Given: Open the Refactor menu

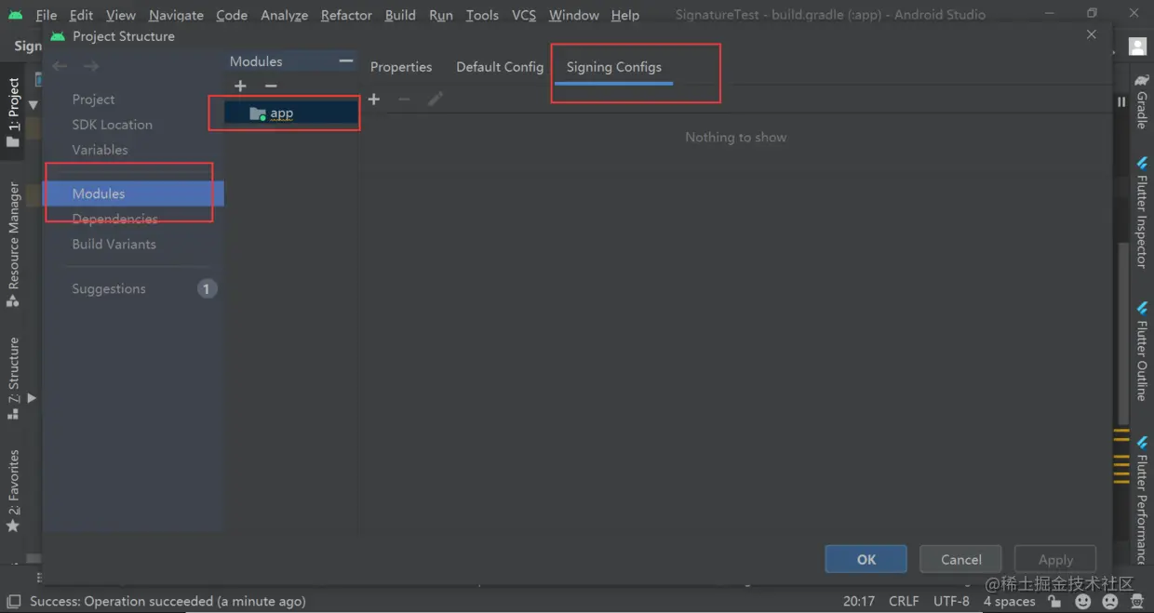Looking at the screenshot, I should pyautogui.click(x=346, y=15).
